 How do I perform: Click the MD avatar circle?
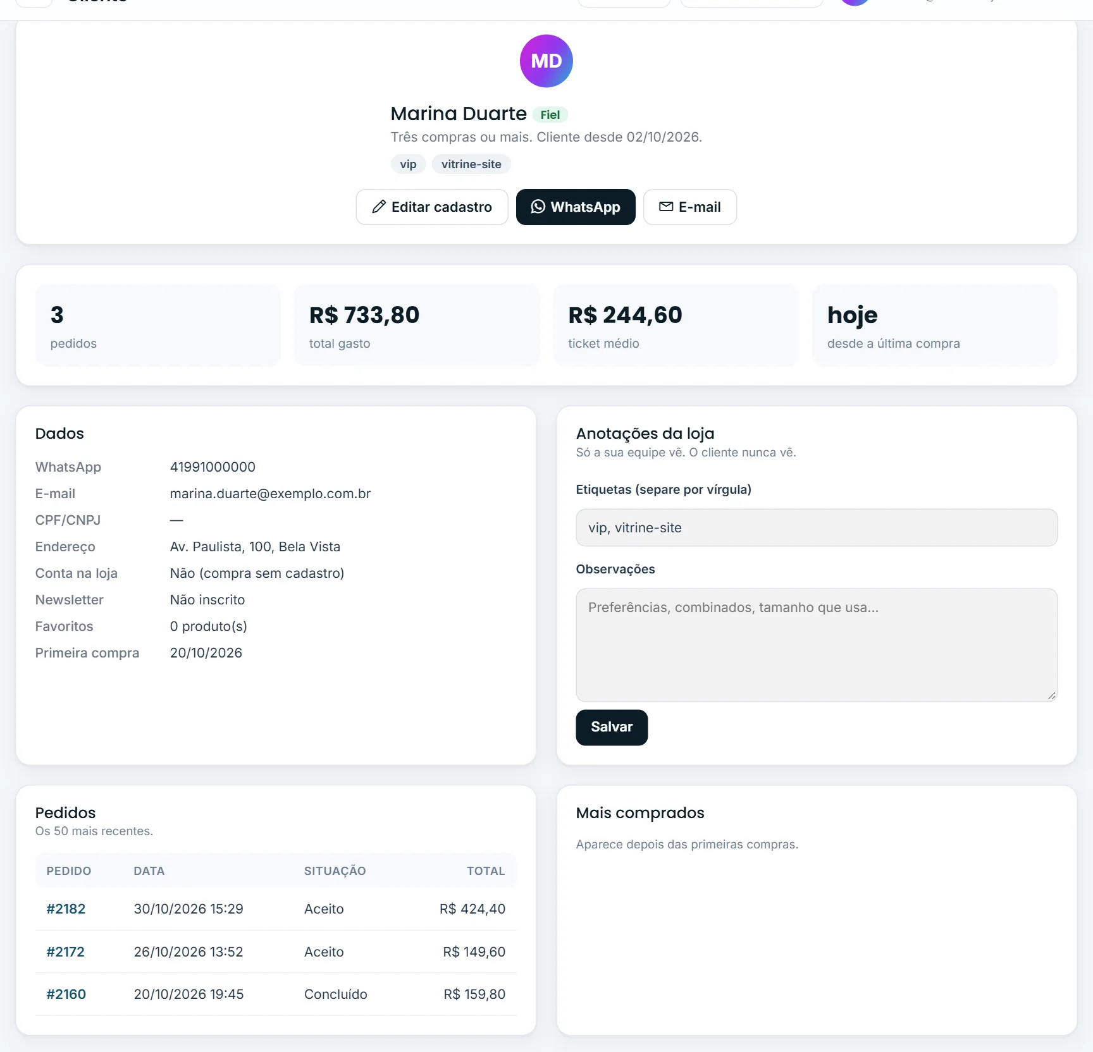tap(546, 61)
